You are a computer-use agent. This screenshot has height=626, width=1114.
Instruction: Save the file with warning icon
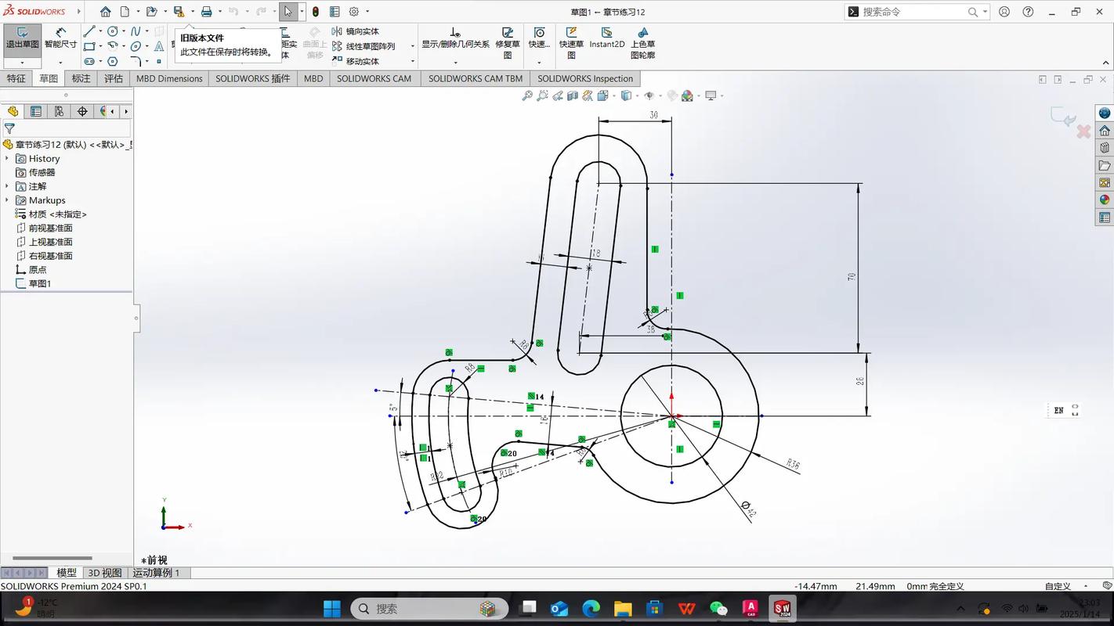tap(179, 12)
